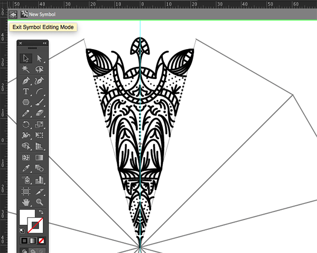317x253 pixels.
Task: Activate the Lasso tool
Action: click(39, 70)
